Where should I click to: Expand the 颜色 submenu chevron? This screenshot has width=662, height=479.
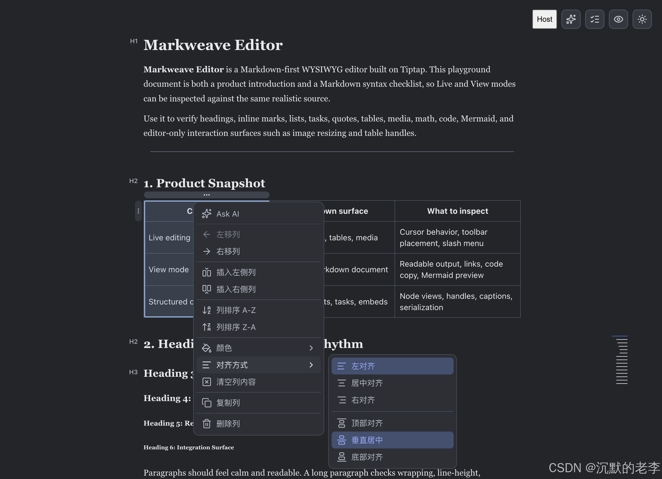click(x=311, y=348)
